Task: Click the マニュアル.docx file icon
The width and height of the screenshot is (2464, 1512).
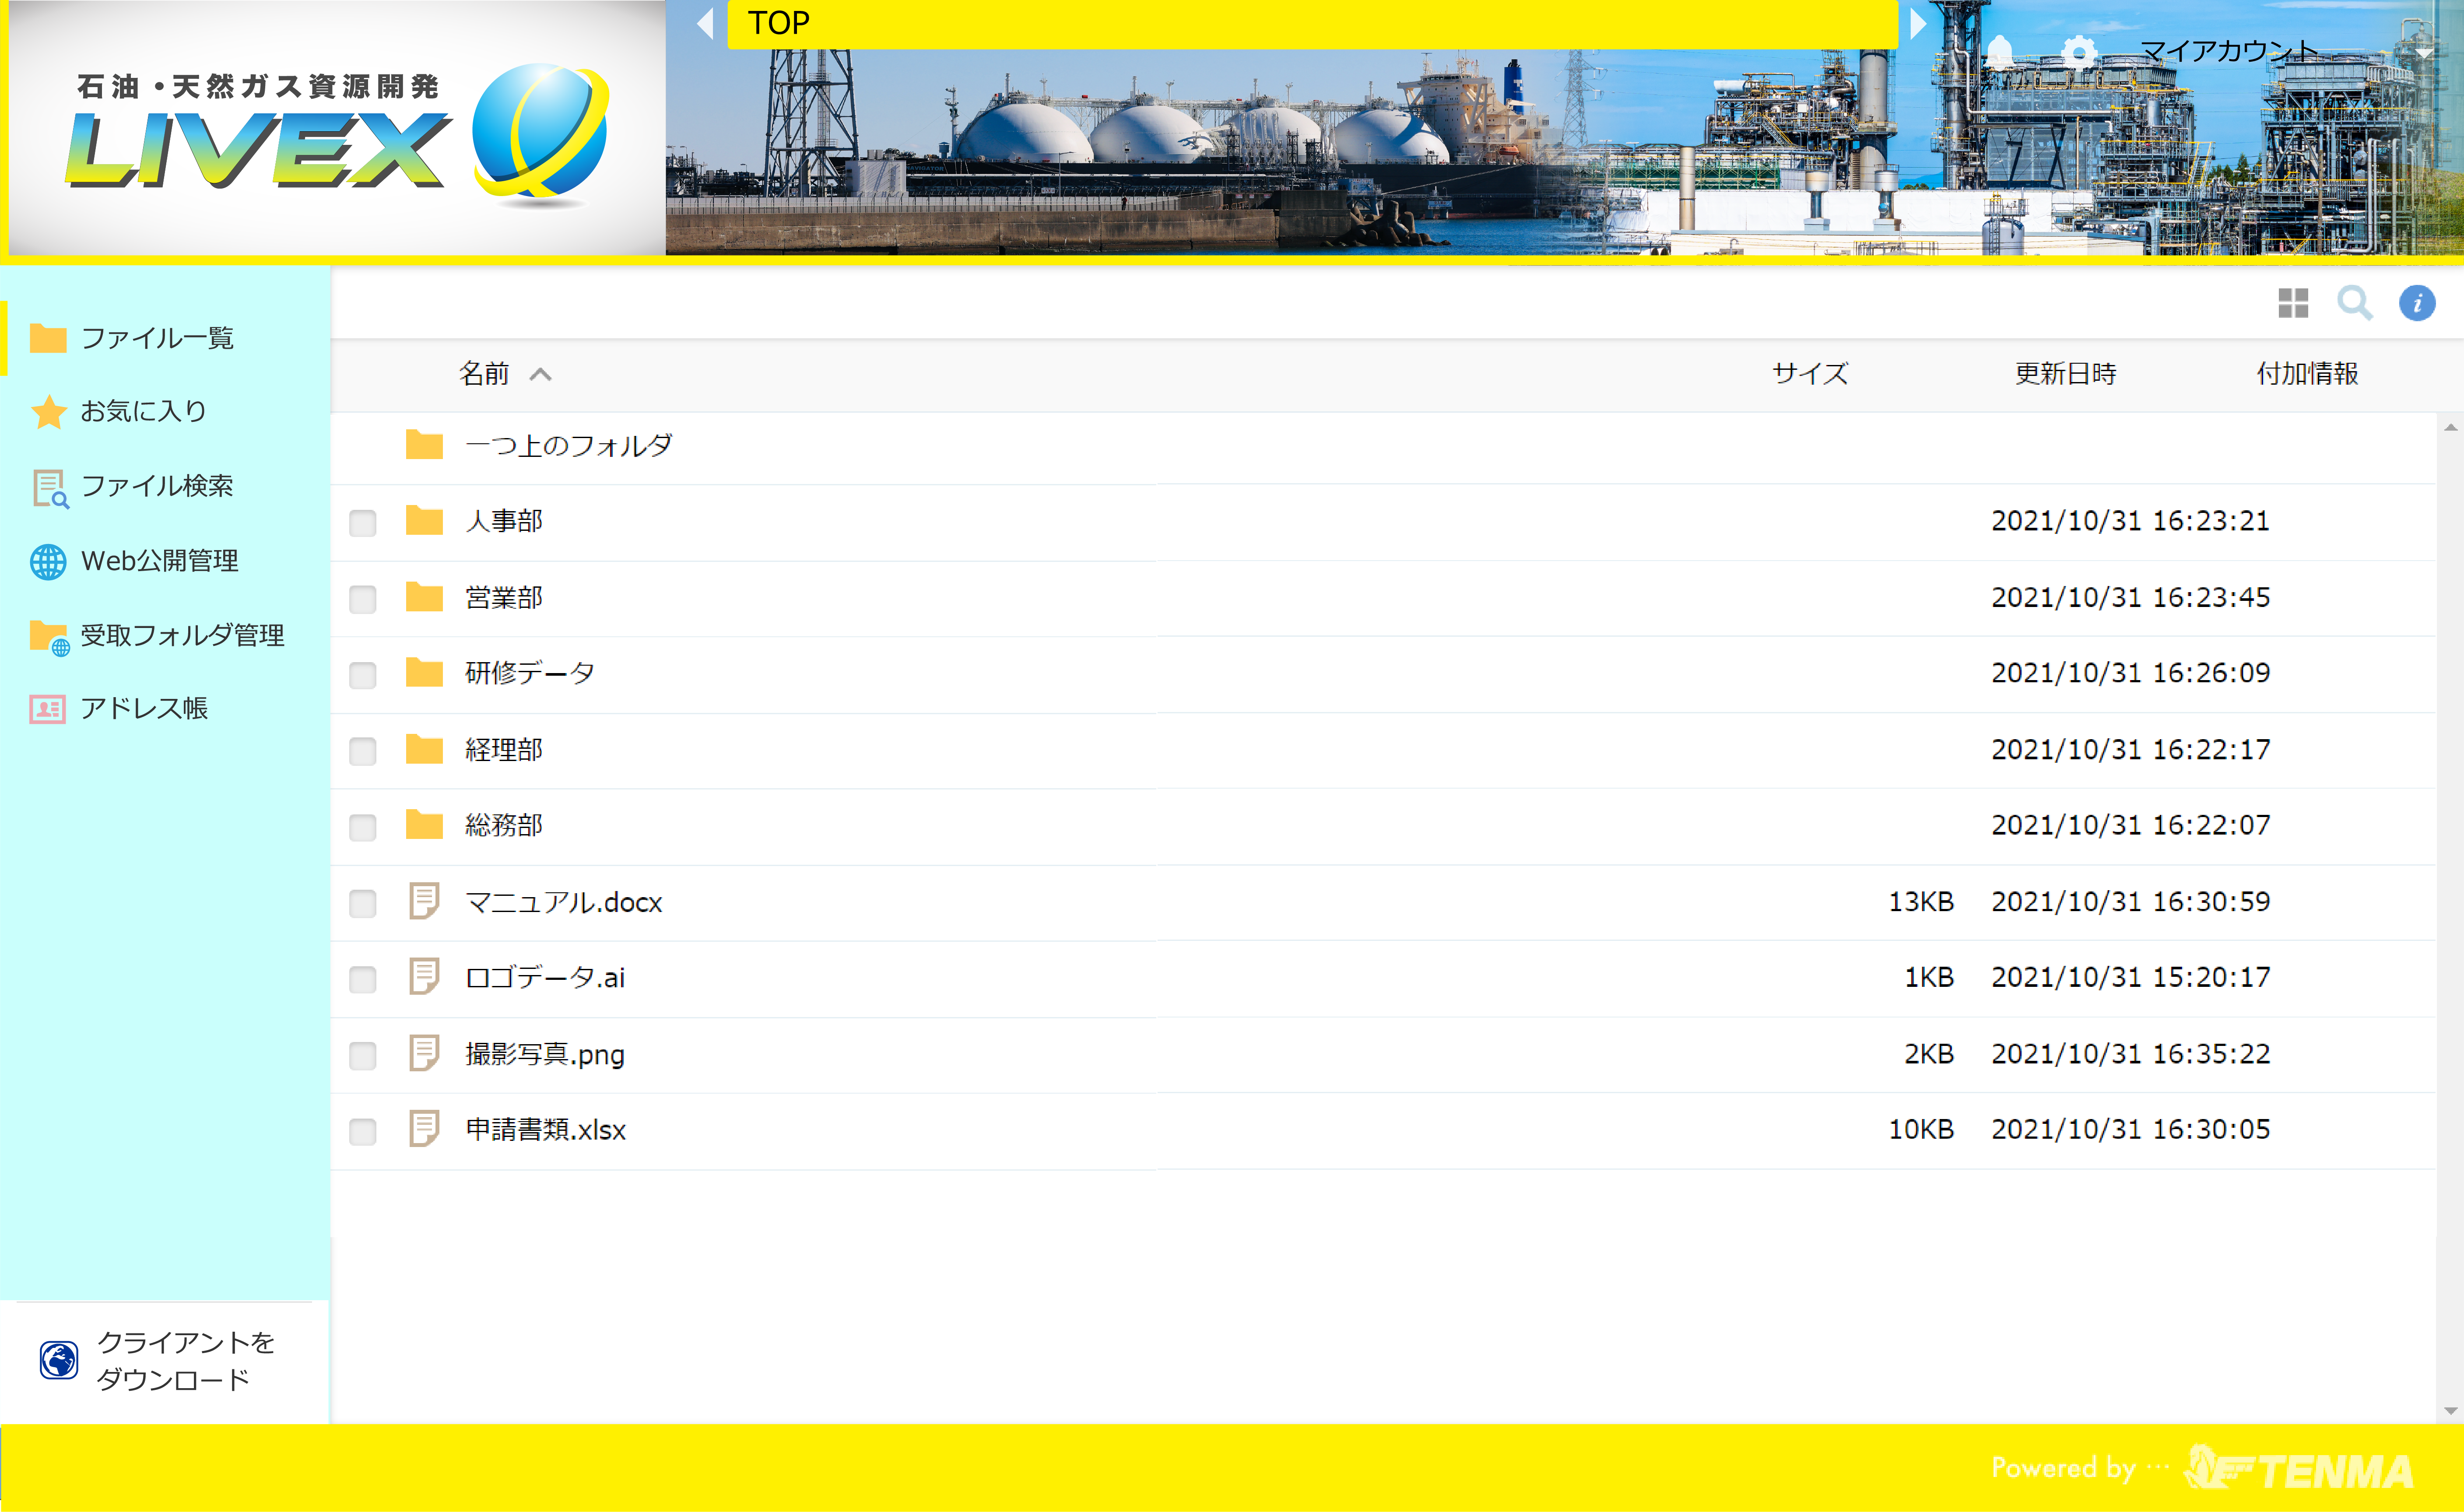Action: click(424, 901)
